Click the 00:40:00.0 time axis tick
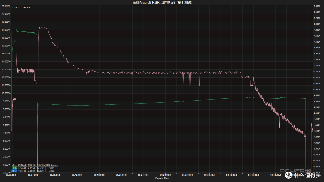Viewport: 324px width, 182px height. tap(231, 175)
